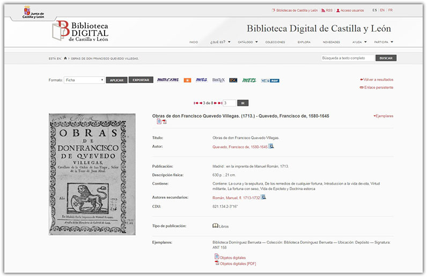The width and height of the screenshot is (427, 277).
Task: Click the record number input field
Action: [x=229, y=103]
